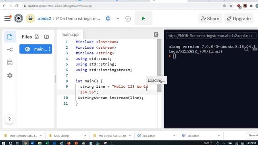Open Cortana search circle on taskbar
258x145 pixels.
(x=10, y=143)
